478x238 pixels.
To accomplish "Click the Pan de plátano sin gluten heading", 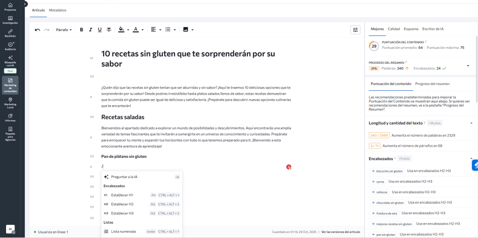I will 124,156.
